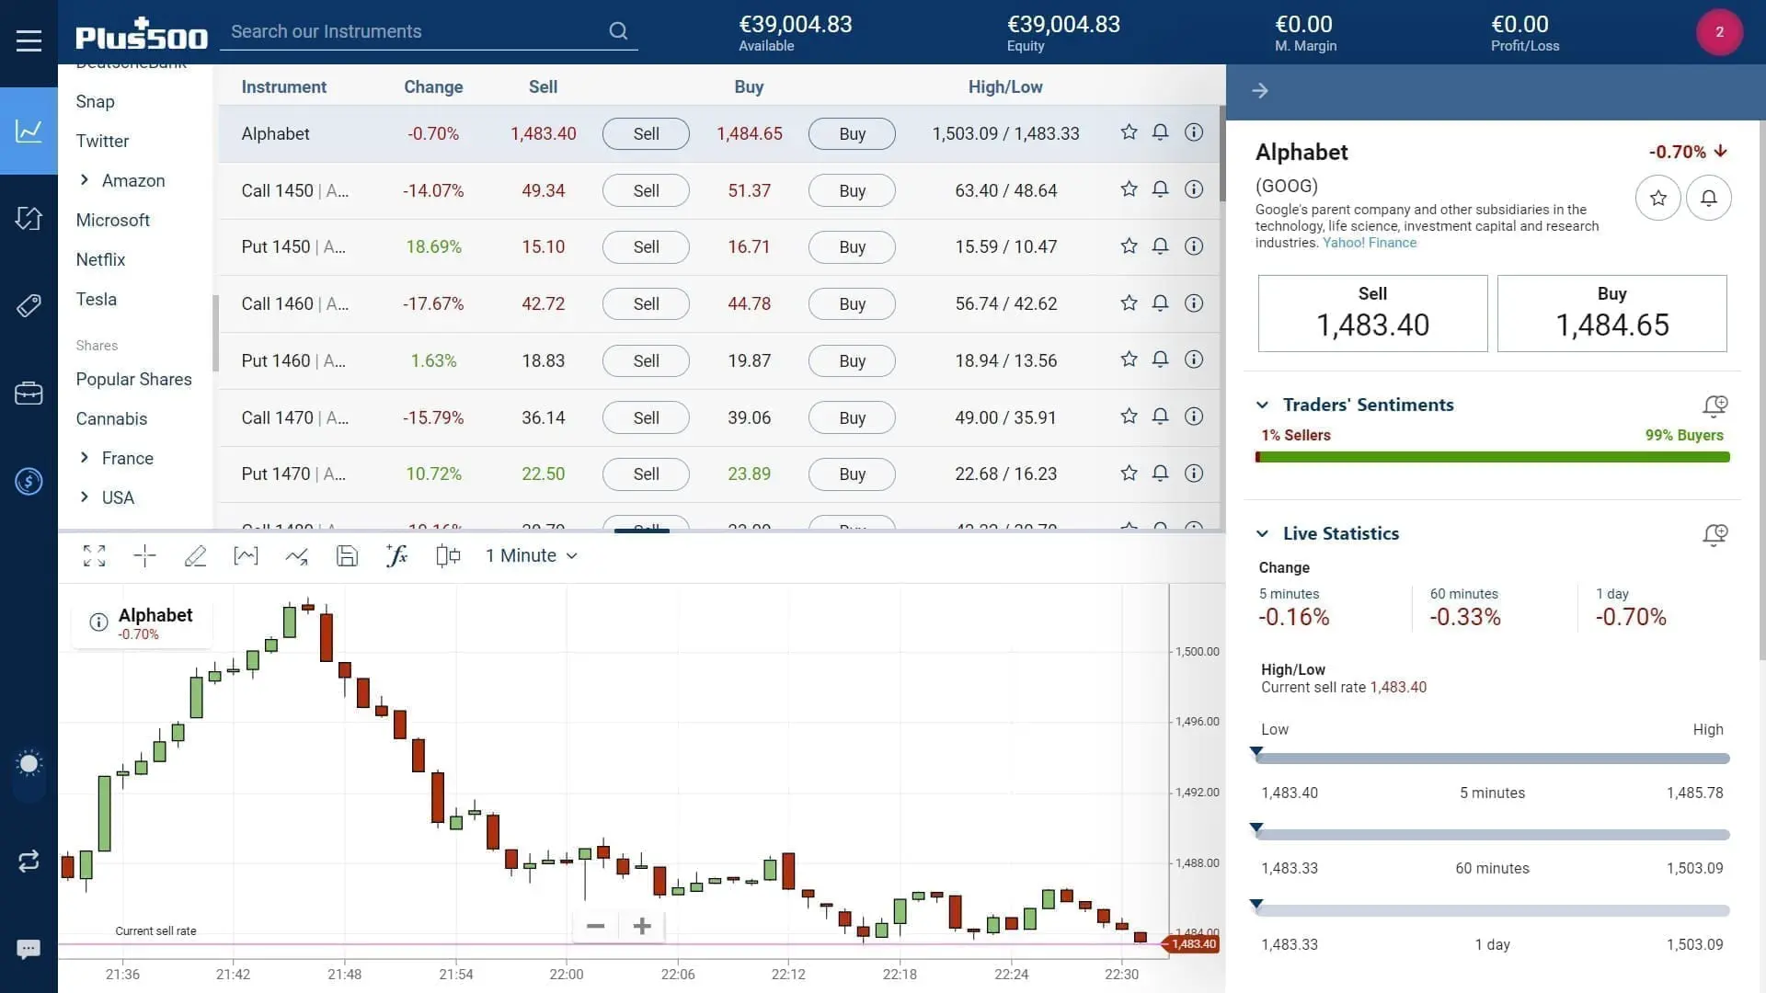
Task: Open the f(x) indicators tool
Action: click(x=396, y=555)
